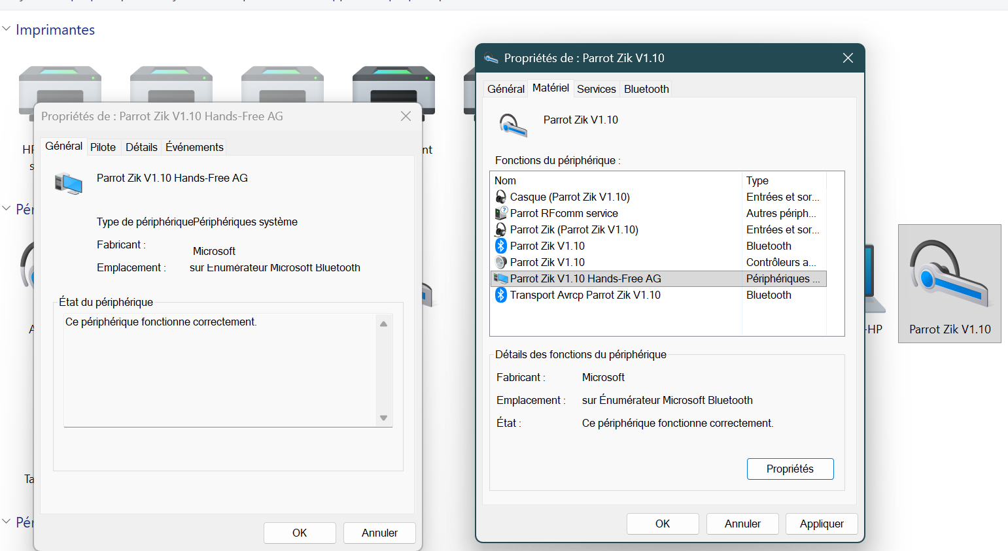Click the Hands-Free AG row's computer icon

[x=501, y=278]
